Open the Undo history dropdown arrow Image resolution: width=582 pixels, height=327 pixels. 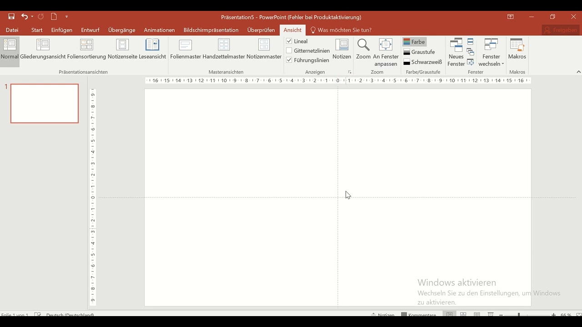(x=32, y=17)
